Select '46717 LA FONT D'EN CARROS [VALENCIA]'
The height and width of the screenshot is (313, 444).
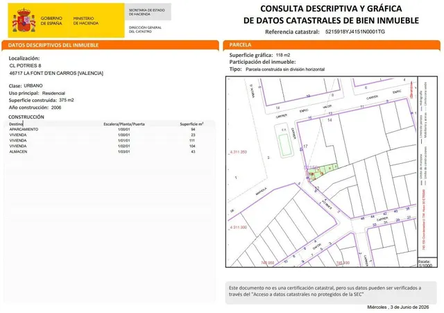pyautogui.click(x=56, y=74)
